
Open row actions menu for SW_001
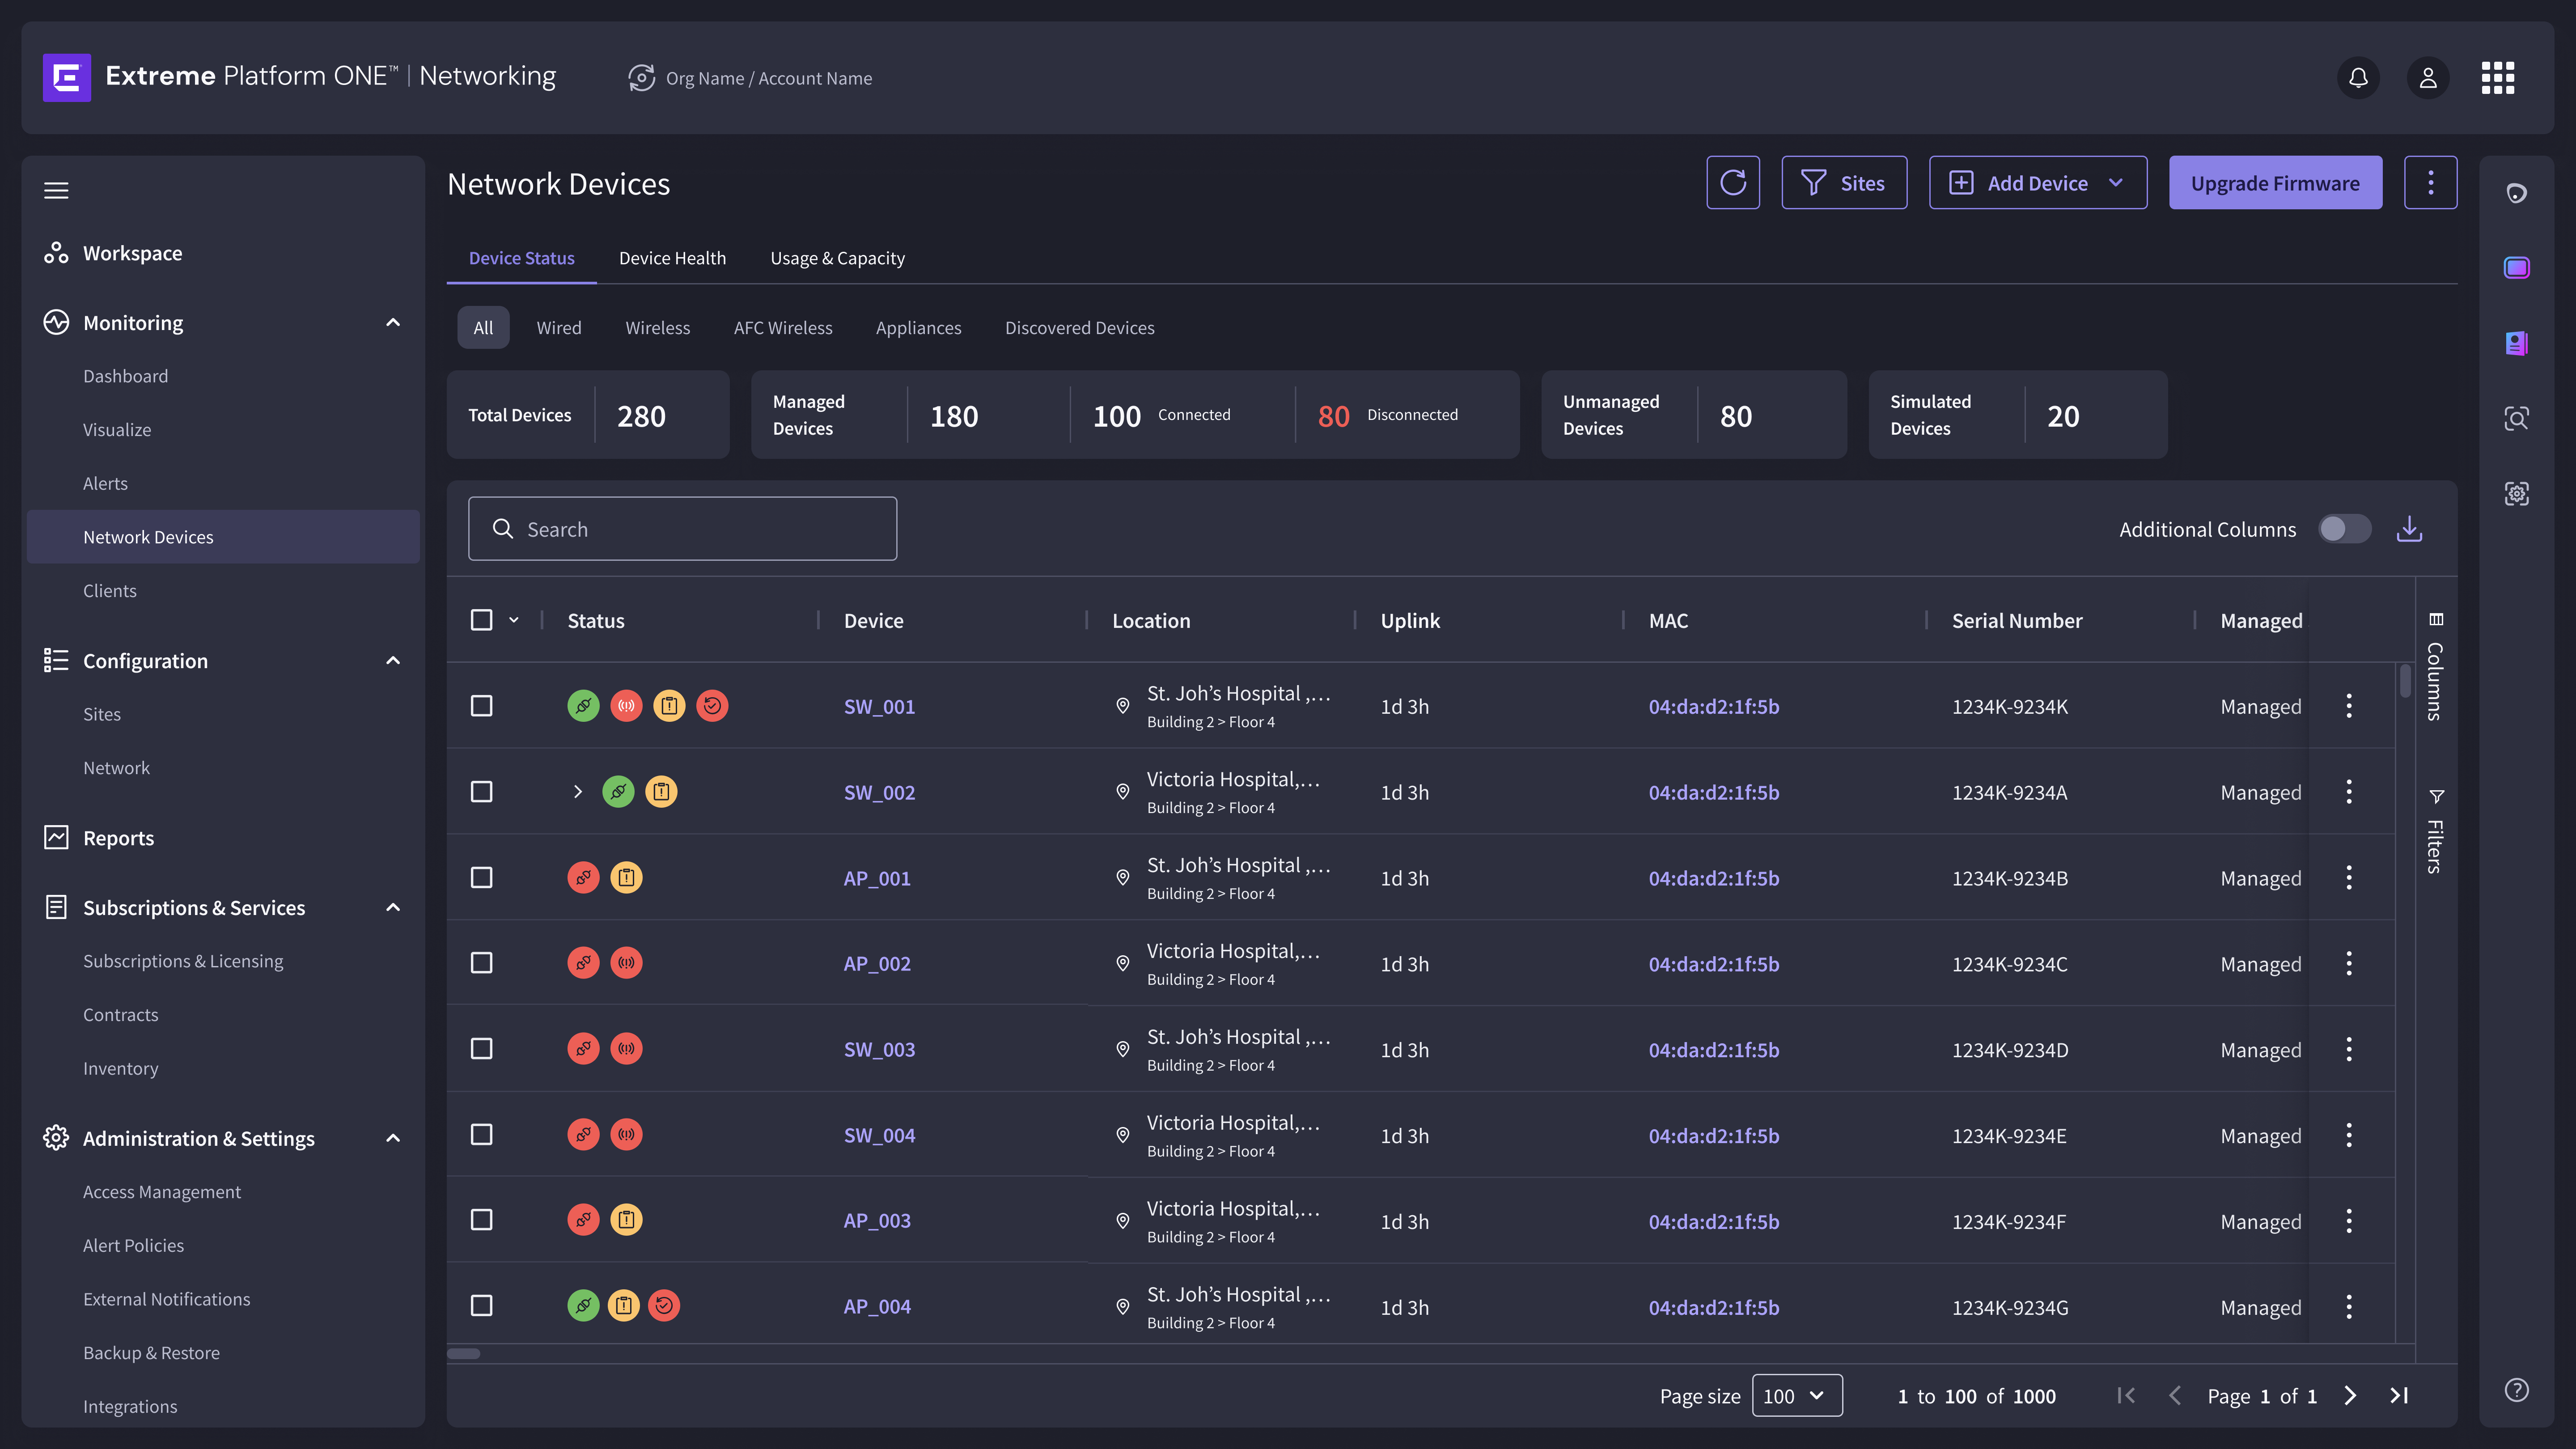pyautogui.click(x=2349, y=706)
